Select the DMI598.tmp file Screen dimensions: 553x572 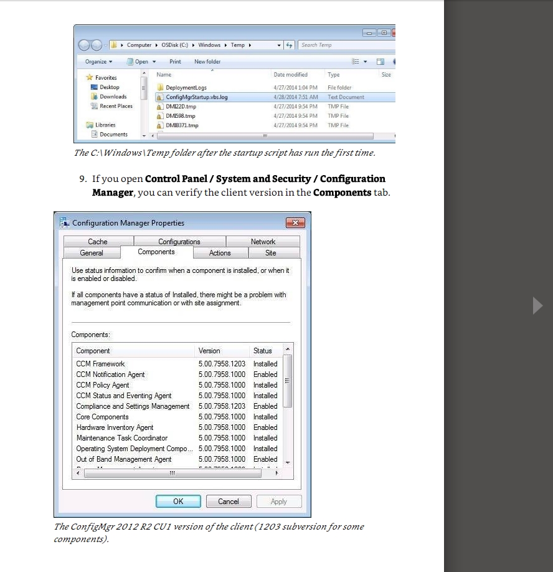(x=180, y=116)
